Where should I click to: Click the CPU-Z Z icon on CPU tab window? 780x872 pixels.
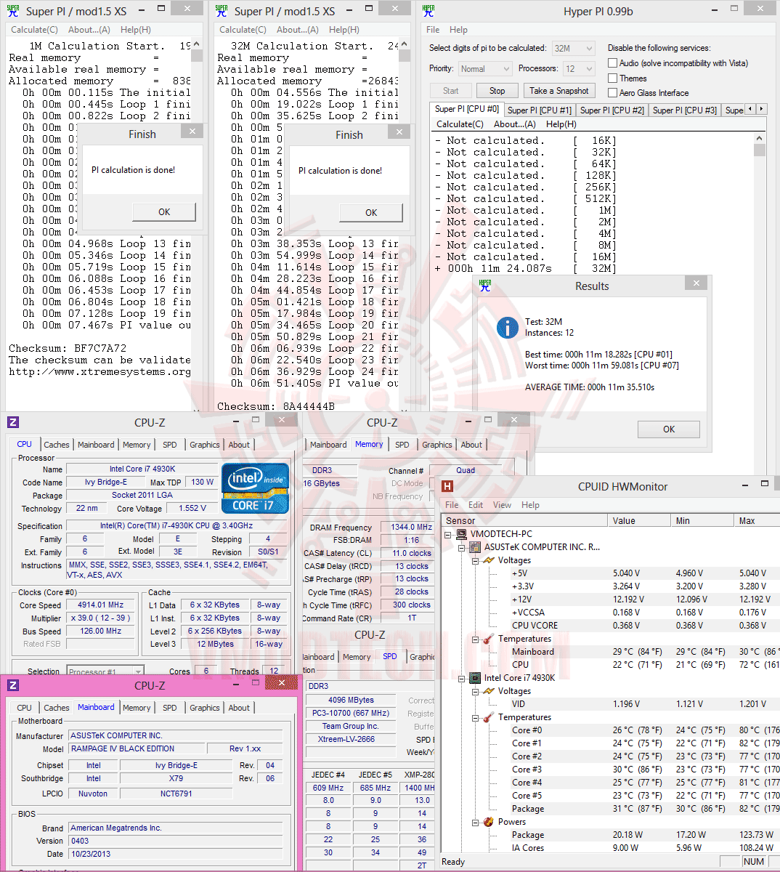[13, 422]
